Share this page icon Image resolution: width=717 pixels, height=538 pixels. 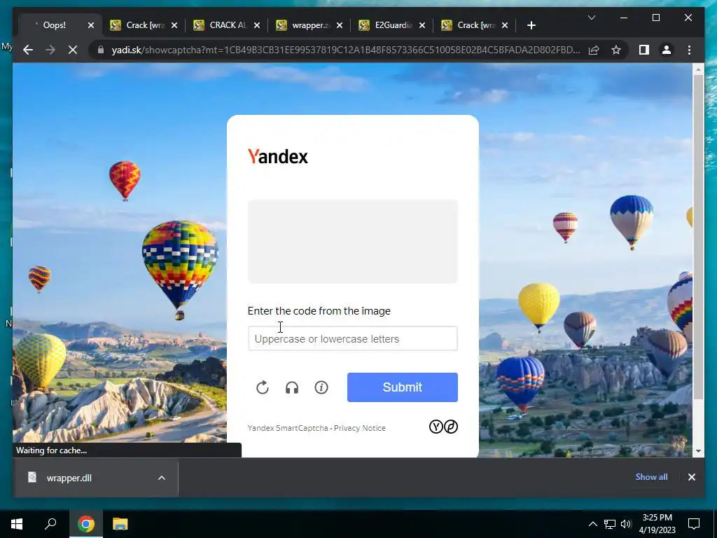click(594, 50)
